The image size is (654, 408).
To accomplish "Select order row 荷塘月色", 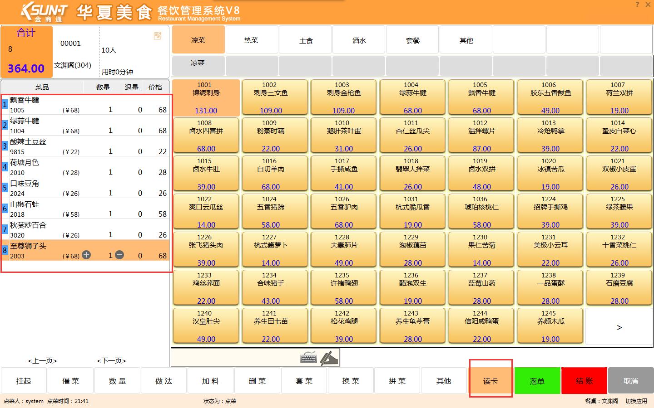I will point(86,167).
